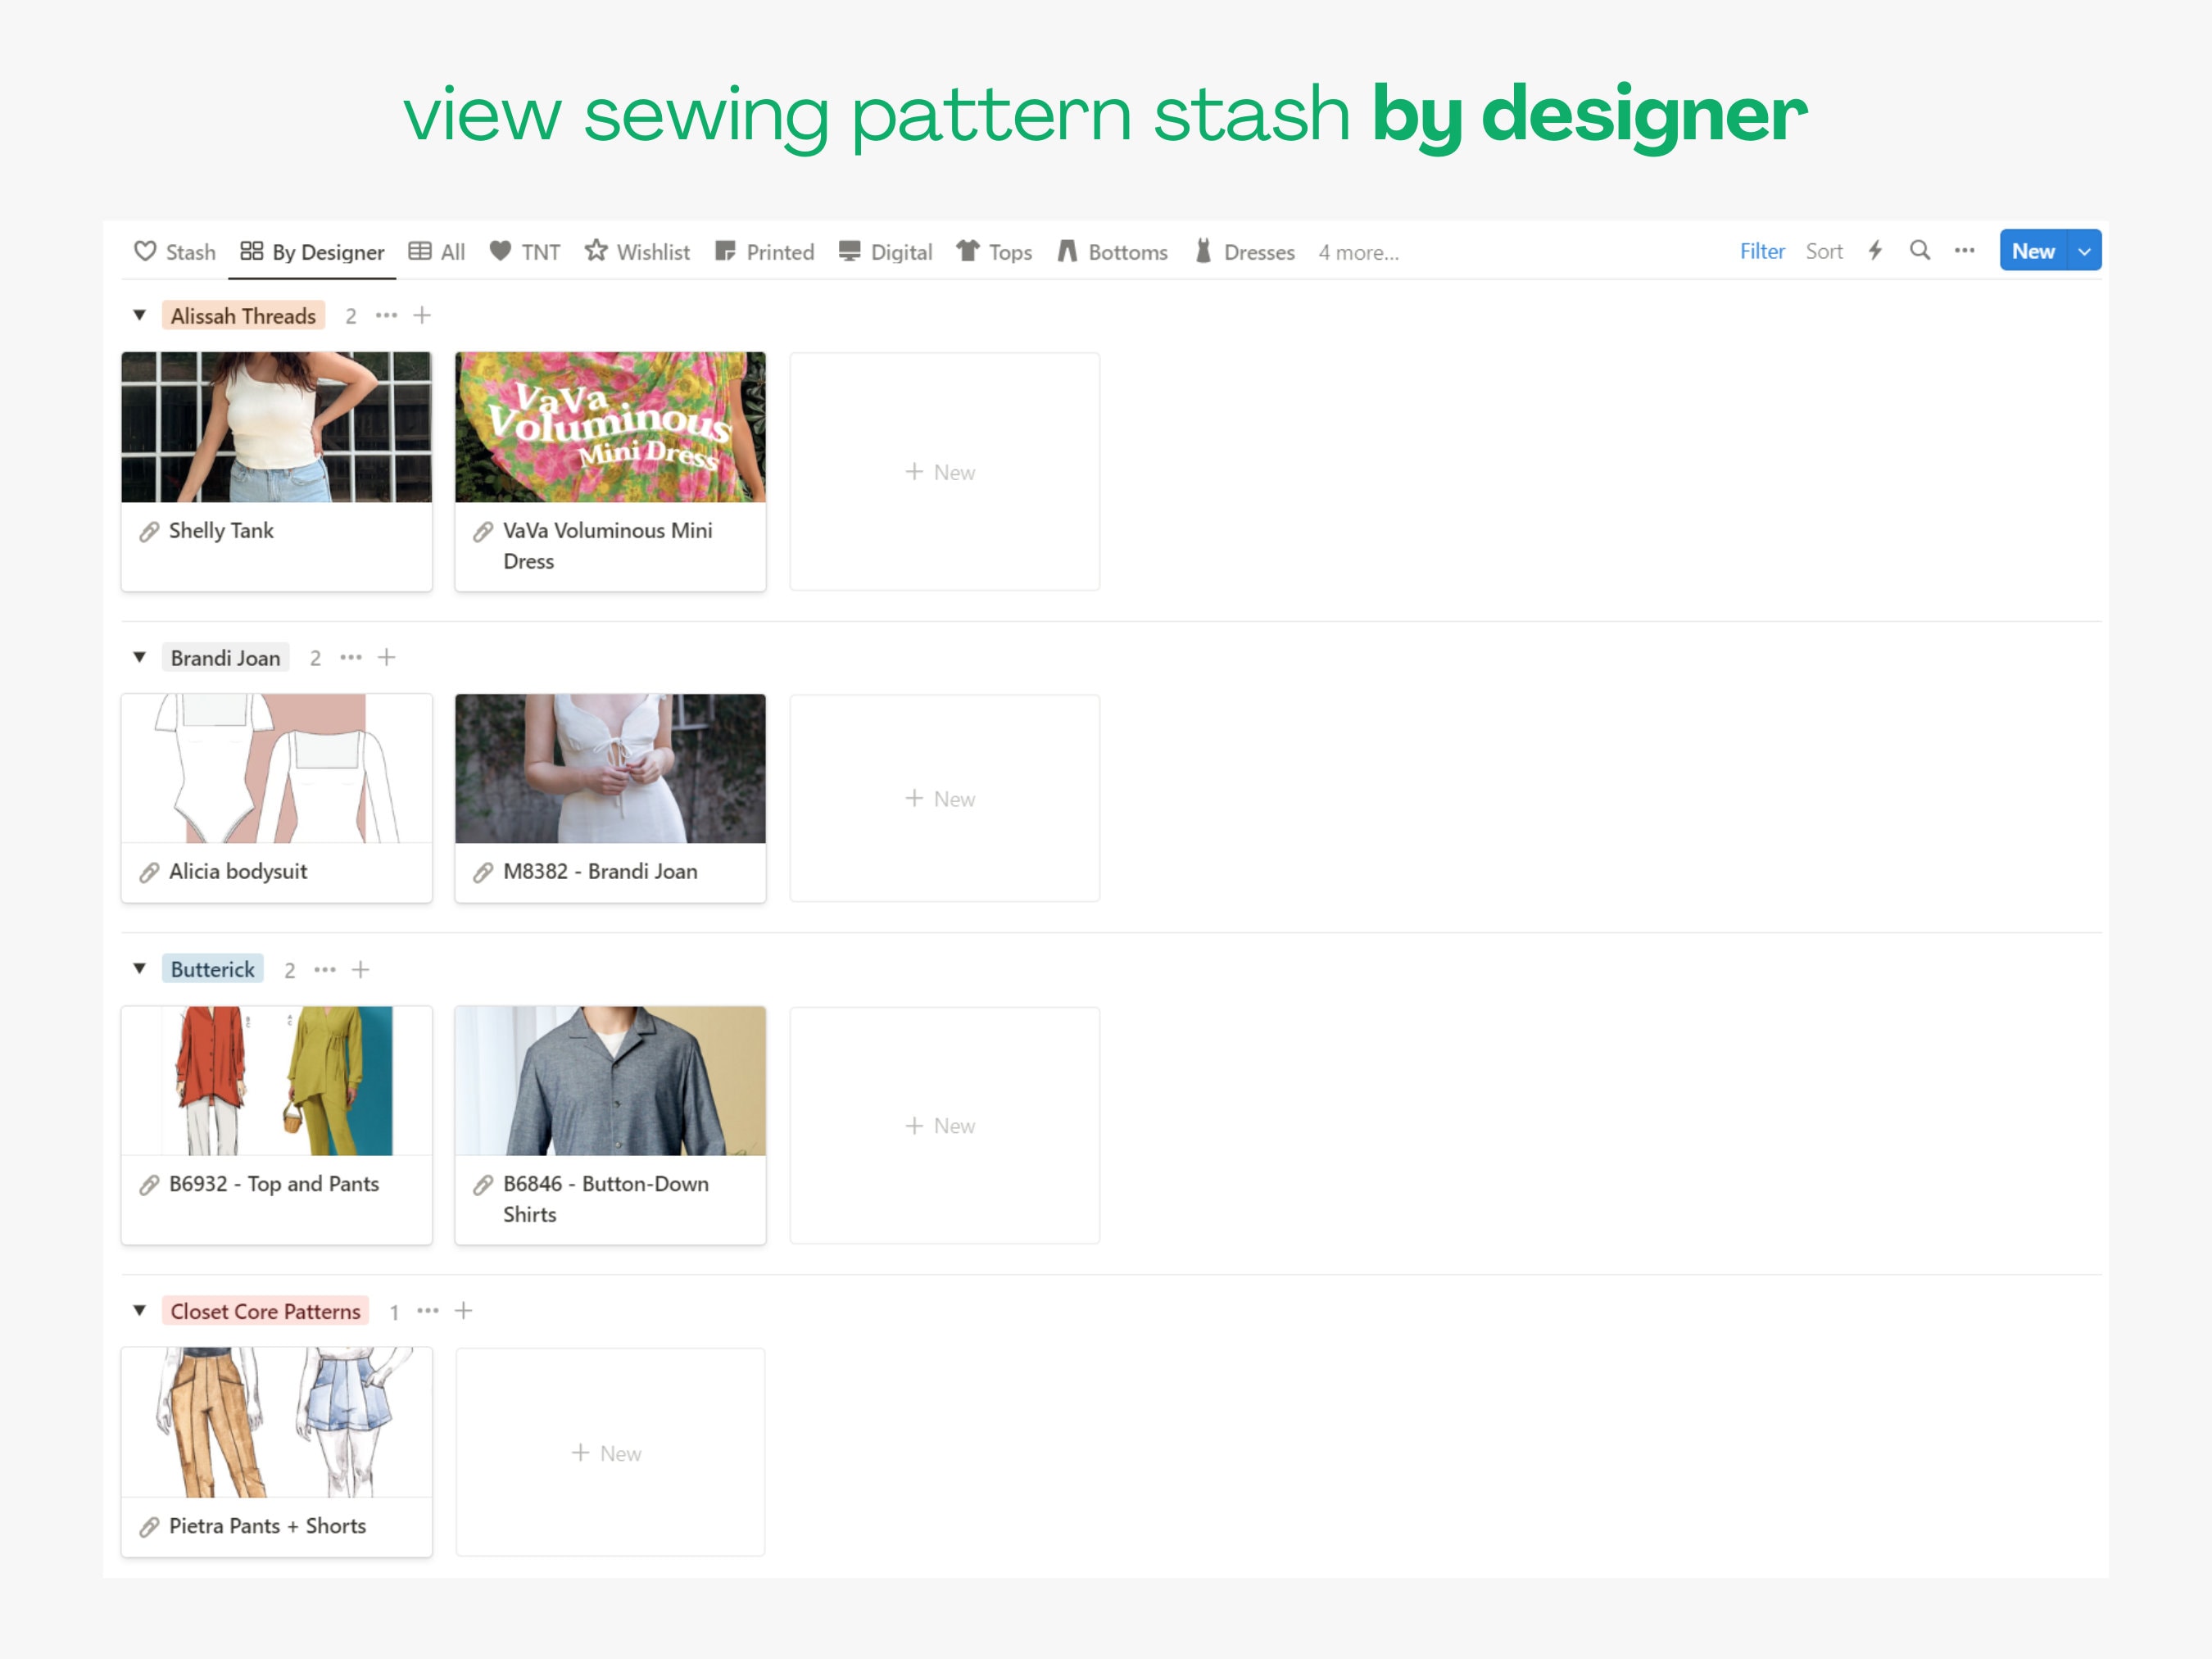Open the Digital patterns view
This screenshot has height=1659, width=2212.
tap(884, 252)
